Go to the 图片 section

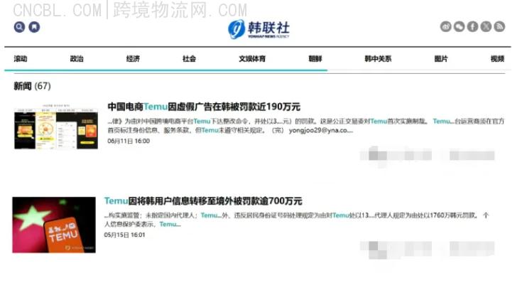pos(441,59)
